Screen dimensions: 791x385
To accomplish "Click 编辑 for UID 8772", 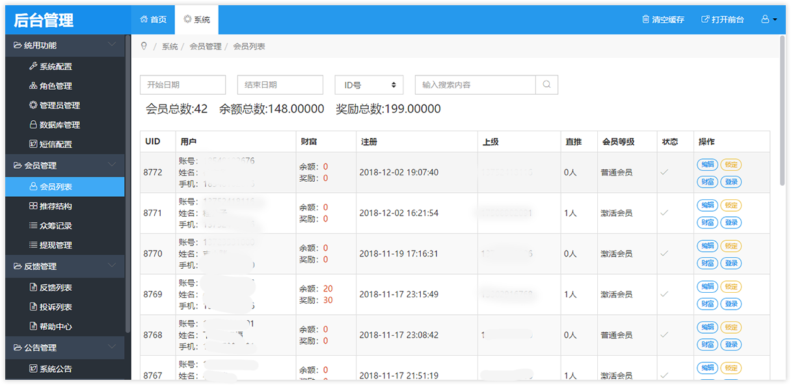I will point(707,165).
